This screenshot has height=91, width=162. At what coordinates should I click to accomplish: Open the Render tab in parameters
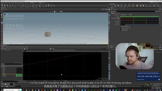(116, 13)
